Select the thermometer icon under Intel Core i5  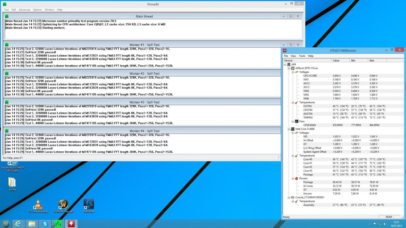coord(296,156)
